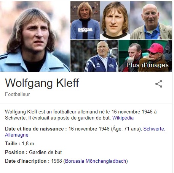The height and width of the screenshot is (173, 174).
Task: Click the Taille label
Action: point(13,144)
